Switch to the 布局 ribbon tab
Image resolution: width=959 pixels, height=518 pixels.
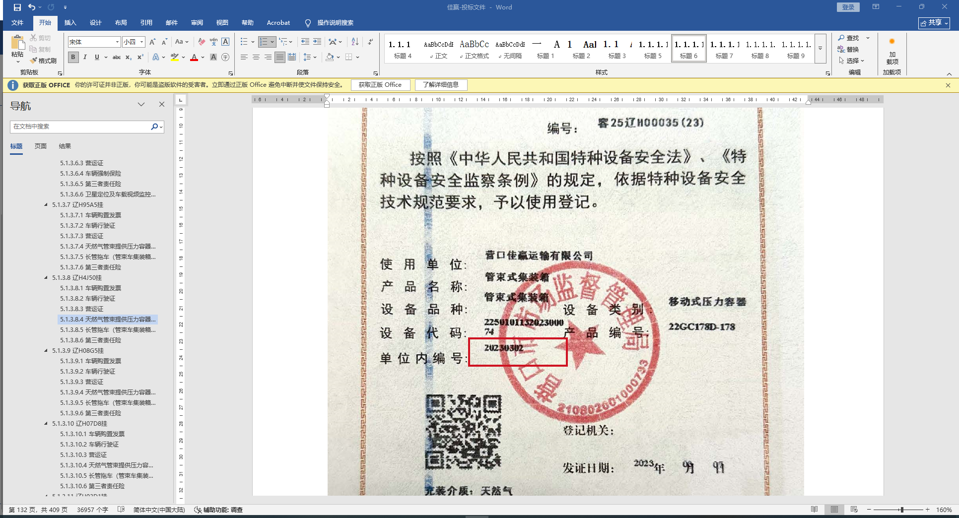(x=121, y=23)
